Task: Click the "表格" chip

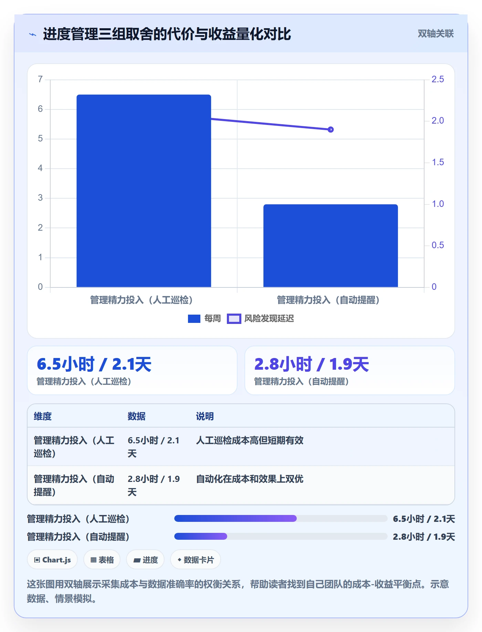Action: 102,560
